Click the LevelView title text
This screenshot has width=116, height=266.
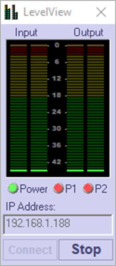pyautogui.click(x=48, y=12)
